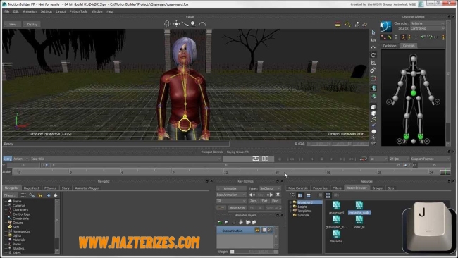This screenshot has height=258, width=458.
Task: Open the key Type dropdown in Key Controls
Action: coord(270,188)
